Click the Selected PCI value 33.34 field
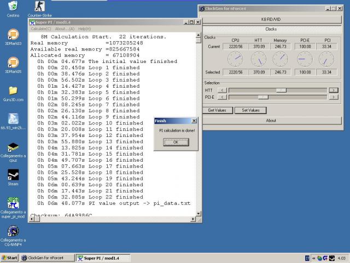Viewport: 350px width, 263px height. (x=326, y=72)
